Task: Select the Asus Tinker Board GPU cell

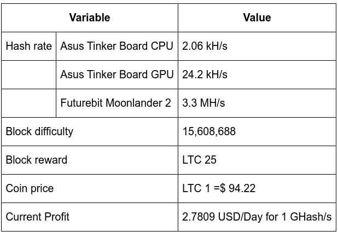Action: coord(117,74)
